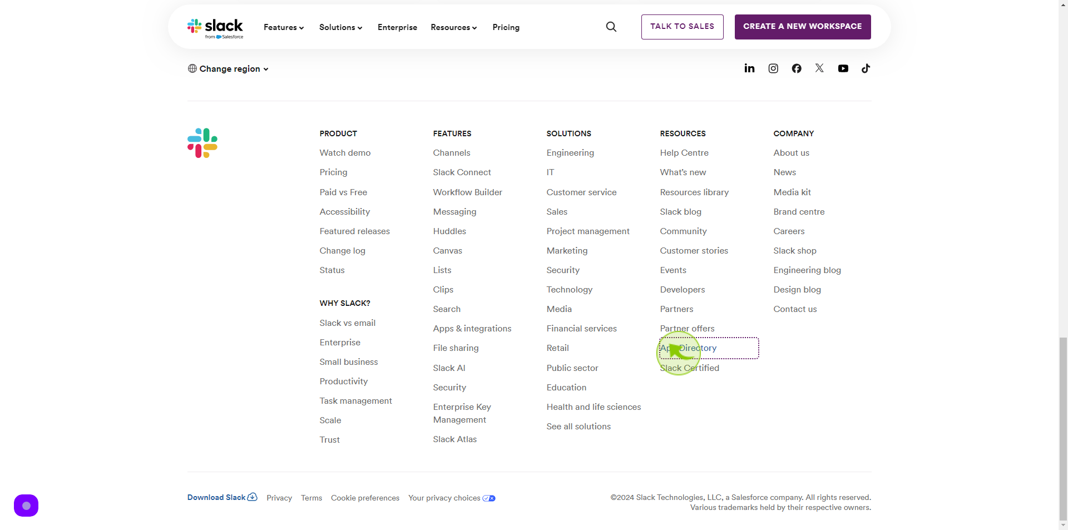Viewport: 1068px width, 530px height.
Task: Open Slack vs email link
Action: pyautogui.click(x=348, y=323)
